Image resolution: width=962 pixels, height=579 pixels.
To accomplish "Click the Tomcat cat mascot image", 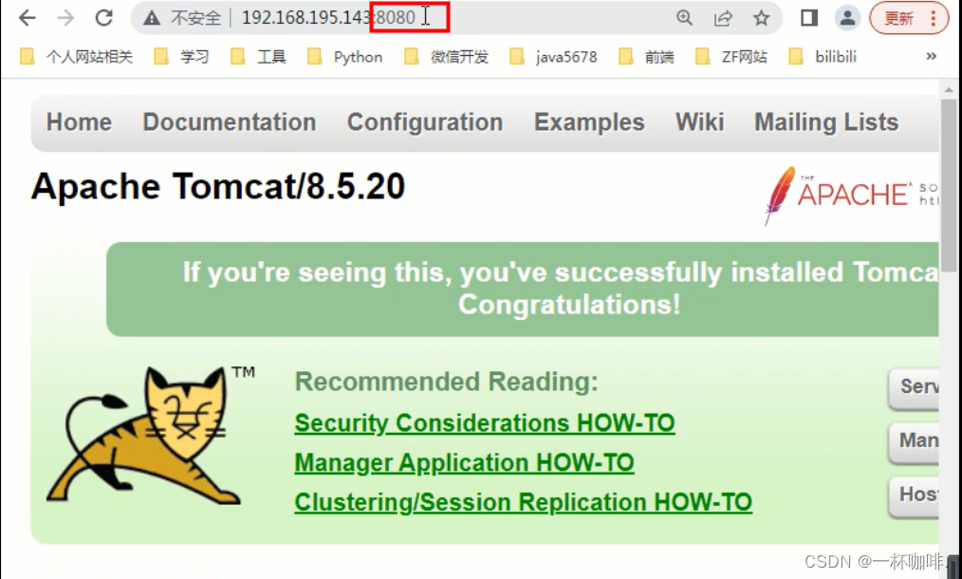I will pos(145,435).
